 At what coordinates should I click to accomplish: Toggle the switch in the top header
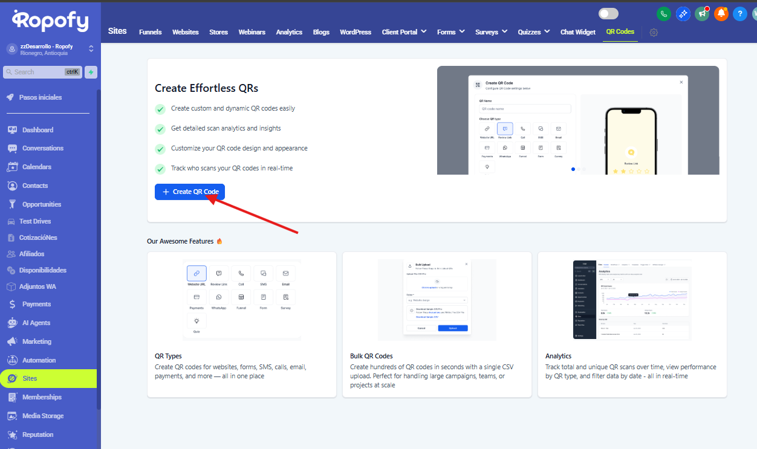pos(609,14)
